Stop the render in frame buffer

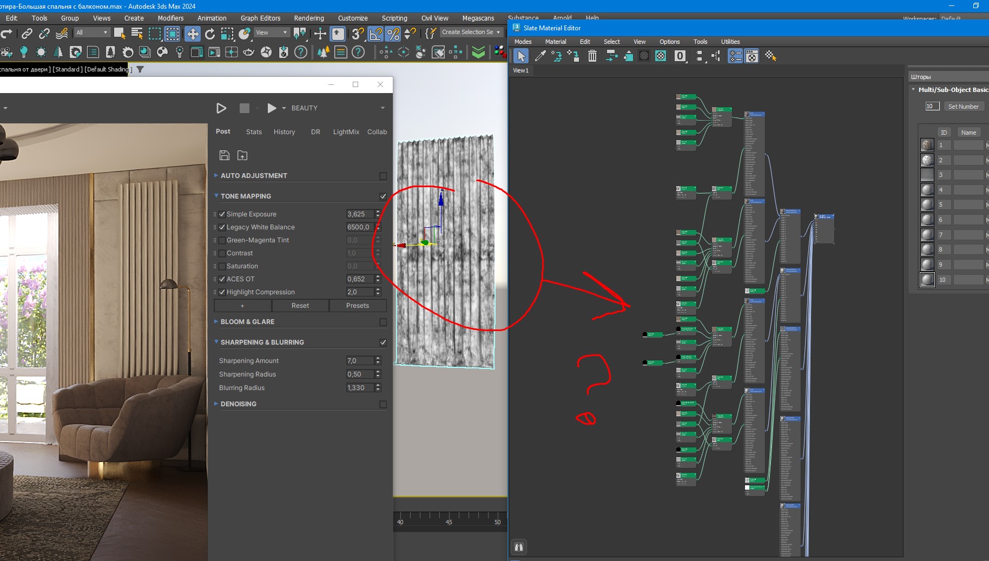pos(245,108)
